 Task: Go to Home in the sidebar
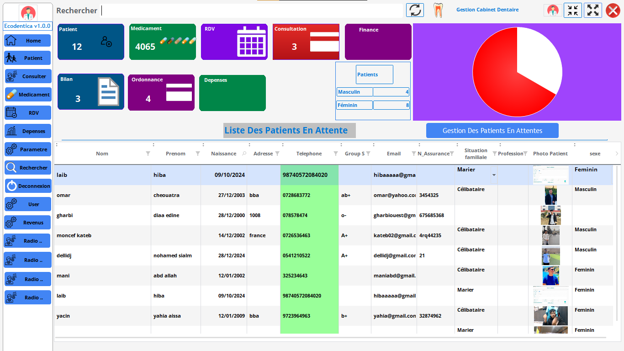tap(28, 41)
